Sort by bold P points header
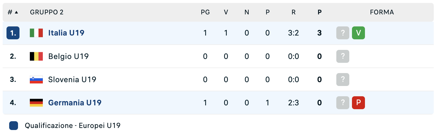Image resolution: width=437 pixels, height=135 pixels. pos(319,12)
